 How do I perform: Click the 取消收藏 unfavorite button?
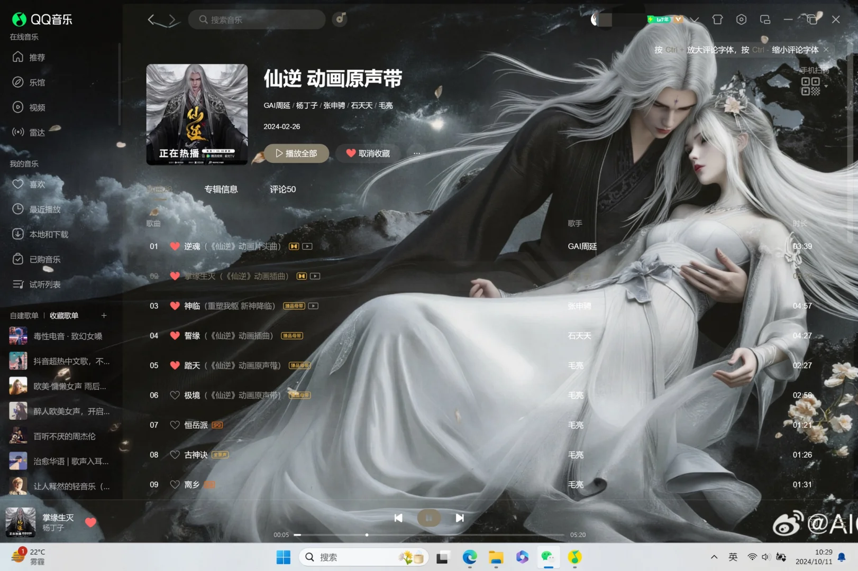(x=368, y=153)
